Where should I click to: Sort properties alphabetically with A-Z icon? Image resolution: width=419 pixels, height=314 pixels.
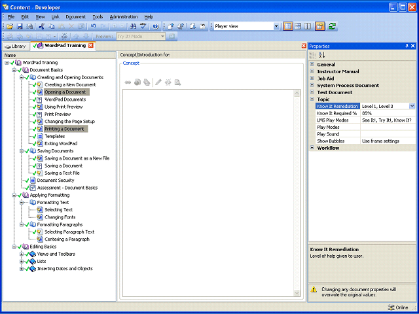[321, 55]
